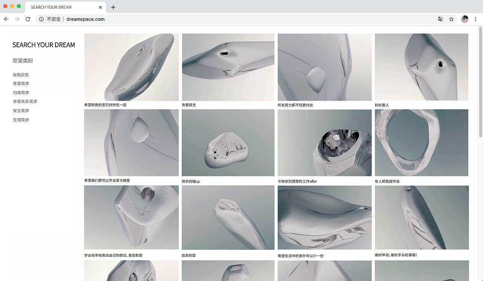The width and height of the screenshot is (483, 281).
Task: Open a new tab with plus button
Action: (x=113, y=7)
